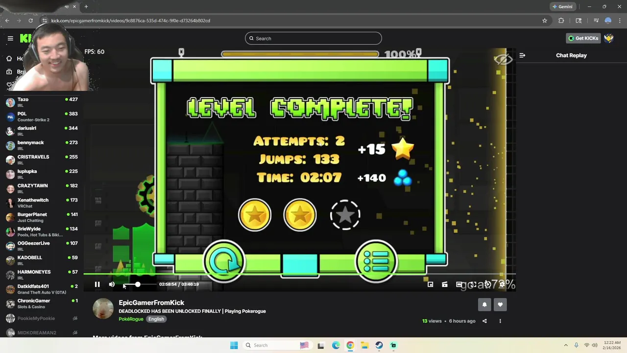Mute the video player volume

pyautogui.click(x=112, y=284)
